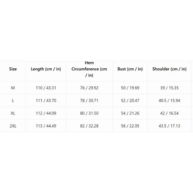Click the 2XL size row label
The height and width of the screenshot is (193, 193).
coord(13,126)
